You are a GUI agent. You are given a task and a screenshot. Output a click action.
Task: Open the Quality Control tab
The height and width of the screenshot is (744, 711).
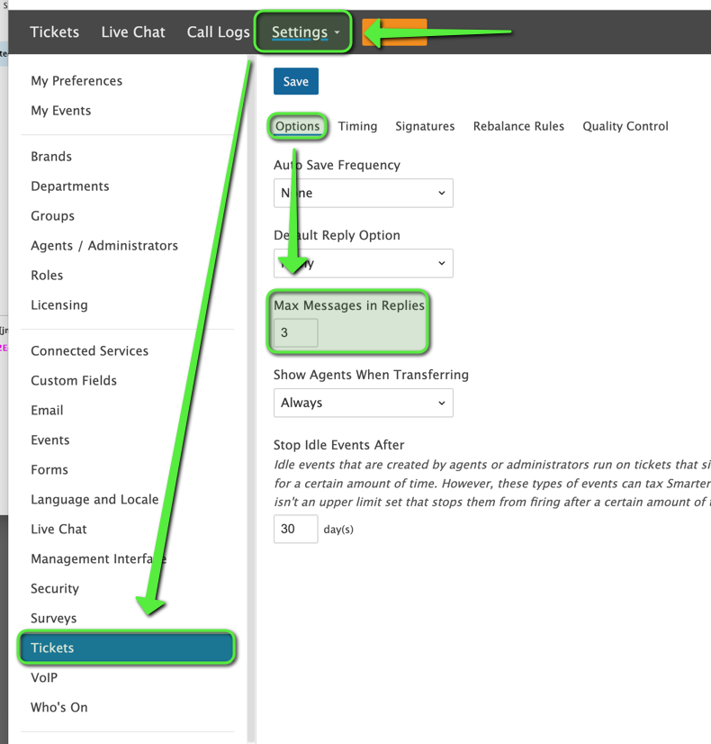(x=625, y=126)
